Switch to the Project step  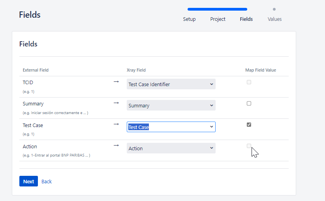[x=218, y=19]
